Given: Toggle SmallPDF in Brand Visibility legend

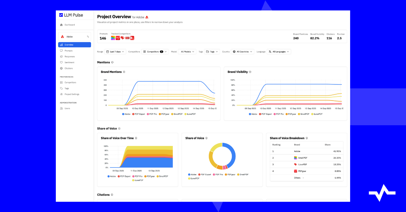Looking at the screenshot, I should [303, 114].
